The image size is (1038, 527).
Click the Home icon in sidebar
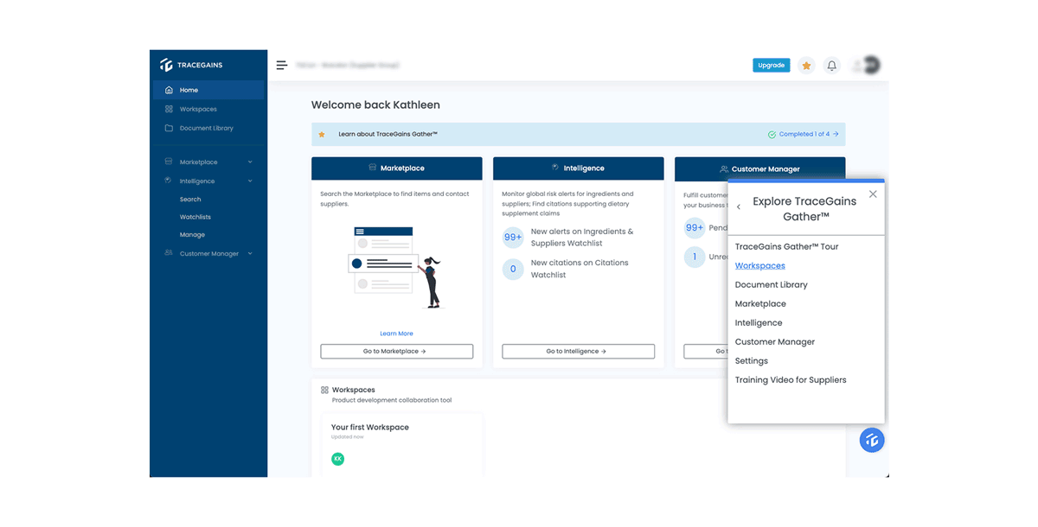(x=169, y=90)
